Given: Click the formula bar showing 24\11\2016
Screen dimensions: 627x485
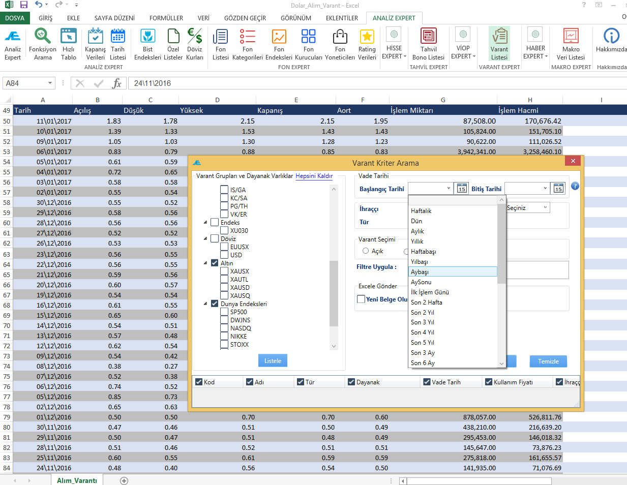Looking at the screenshot, I should (x=377, y=83).
